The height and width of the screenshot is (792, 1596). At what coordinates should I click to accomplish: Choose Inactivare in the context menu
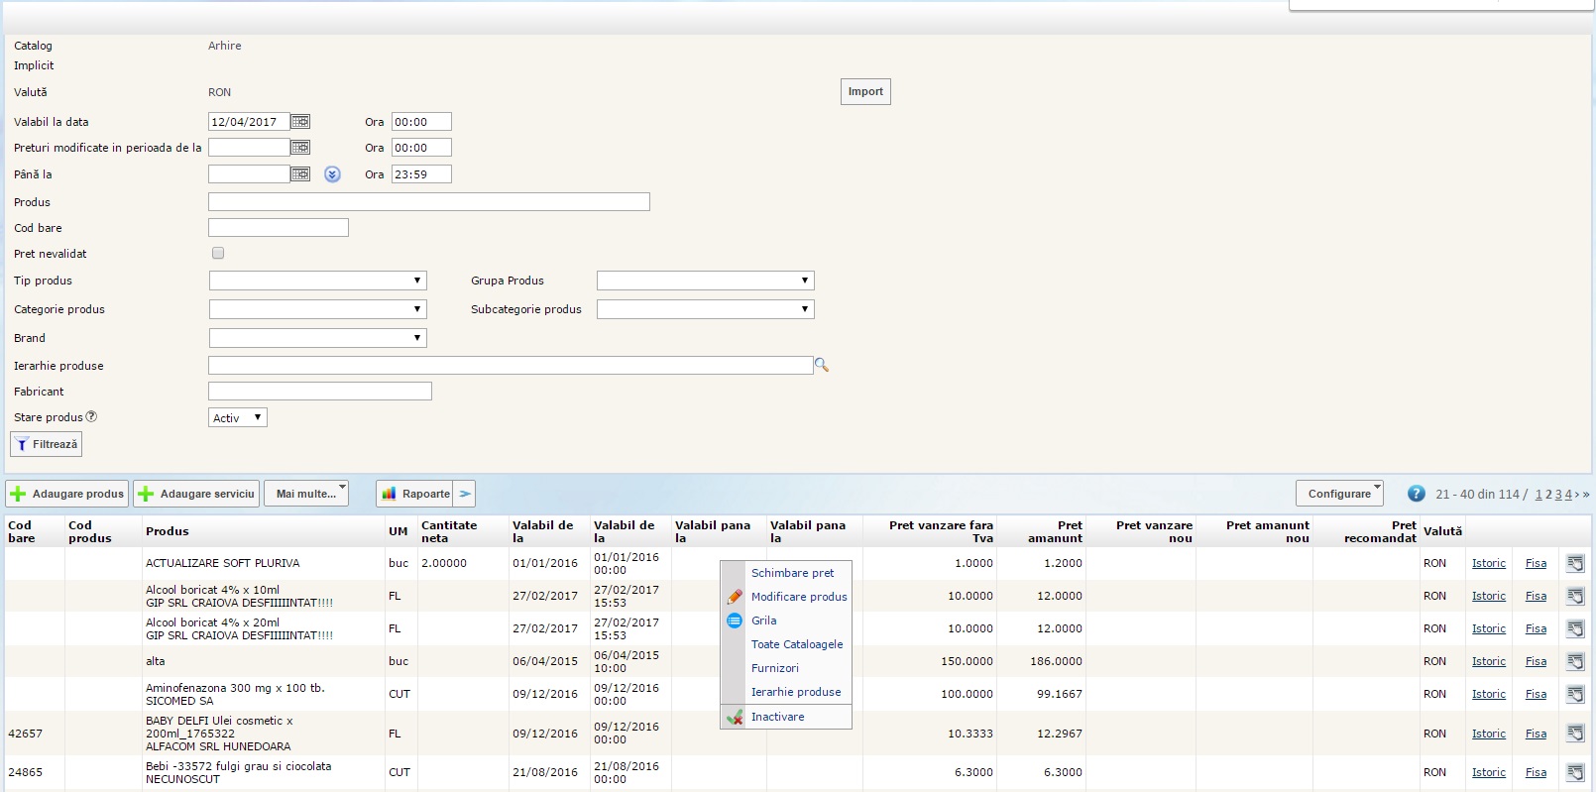tap(777, 717)
